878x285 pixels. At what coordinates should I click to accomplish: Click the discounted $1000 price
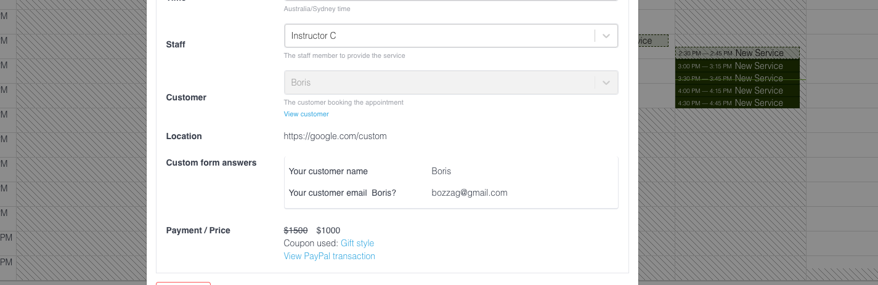point(328,230)
